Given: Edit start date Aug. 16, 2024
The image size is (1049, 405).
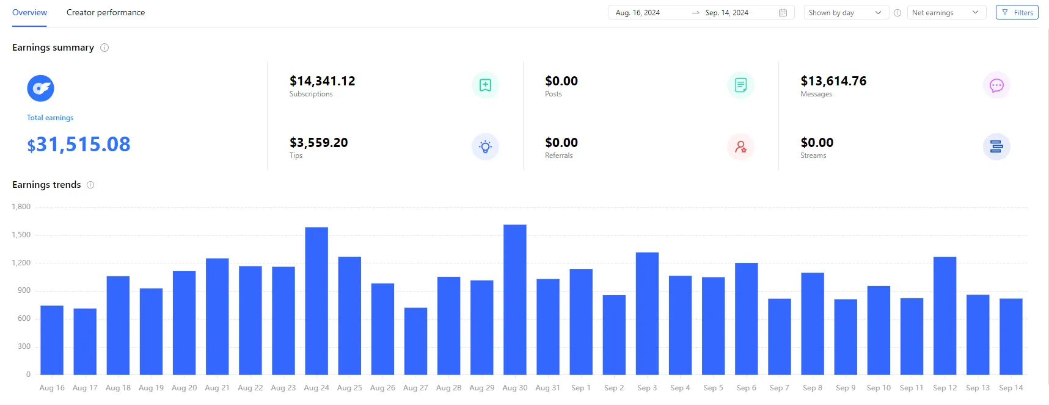Looking at the screenshot, I should pos(638,13).
